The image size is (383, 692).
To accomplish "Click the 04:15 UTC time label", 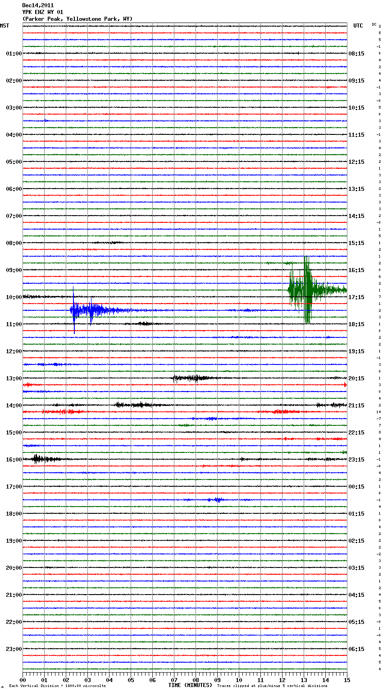I will coord(356,595).
